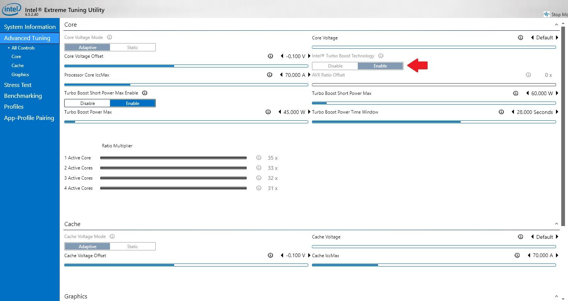This screenshot has height=301, width=568.
Task: Set Core Voltage Mode to Adaptive
Action: click(87, 47)
